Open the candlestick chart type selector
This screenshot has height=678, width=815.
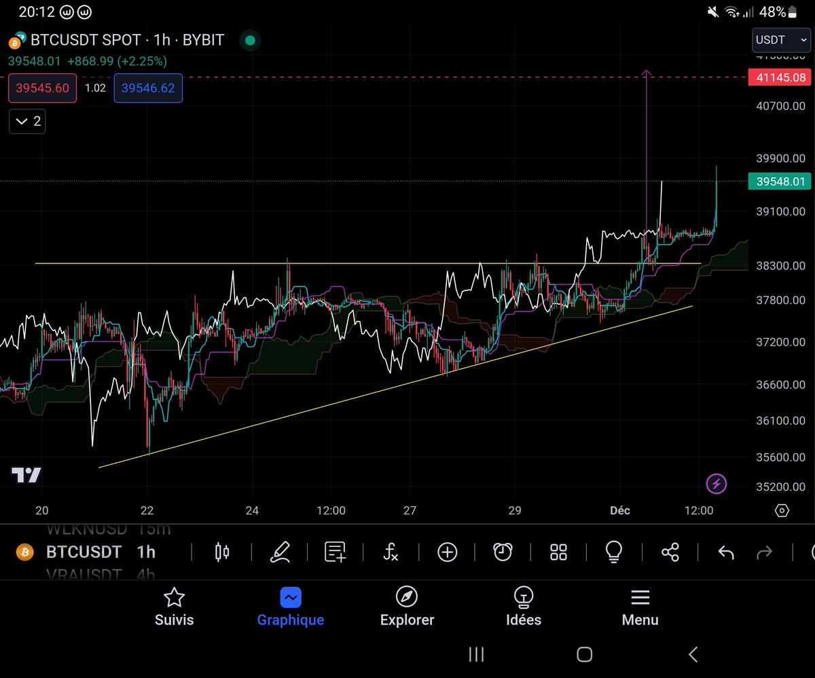(x=222, y=552)
